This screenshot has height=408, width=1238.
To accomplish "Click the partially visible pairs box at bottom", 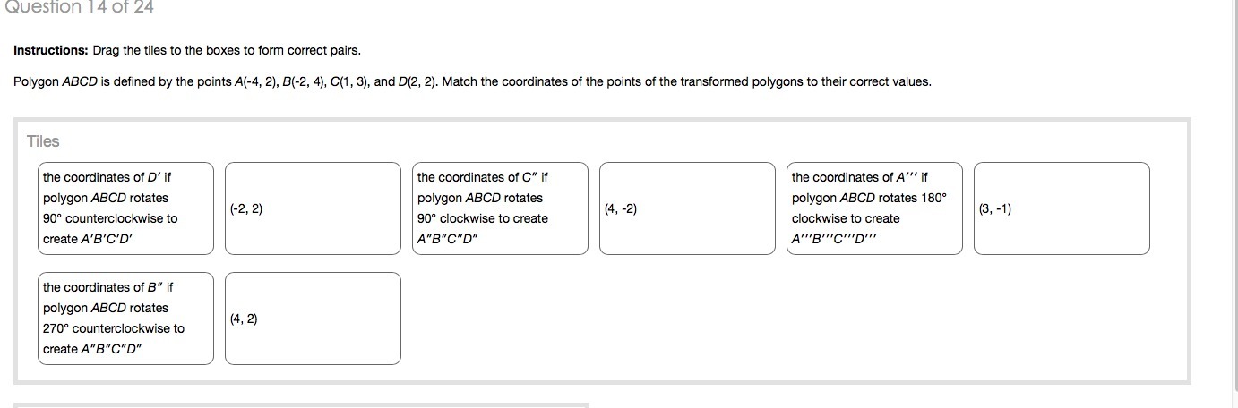I will pos(301,405).
